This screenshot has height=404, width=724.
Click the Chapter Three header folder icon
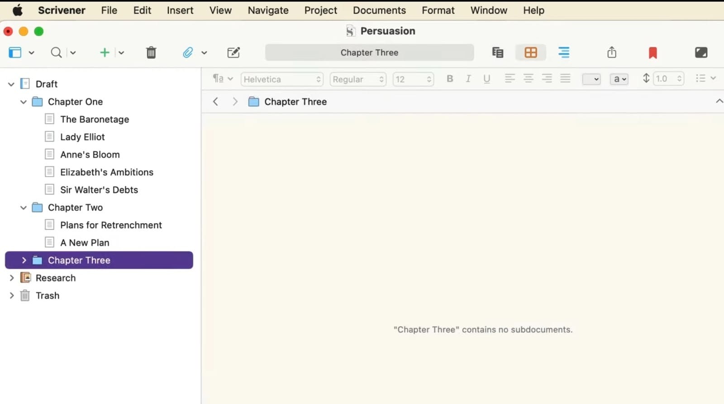[x=254, y=102]
